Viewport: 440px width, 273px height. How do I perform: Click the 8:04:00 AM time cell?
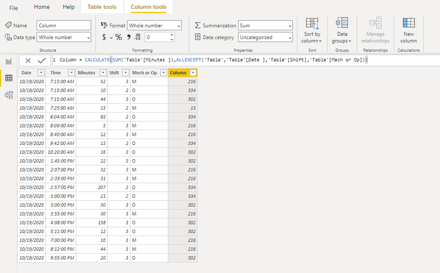coord(61,117)
